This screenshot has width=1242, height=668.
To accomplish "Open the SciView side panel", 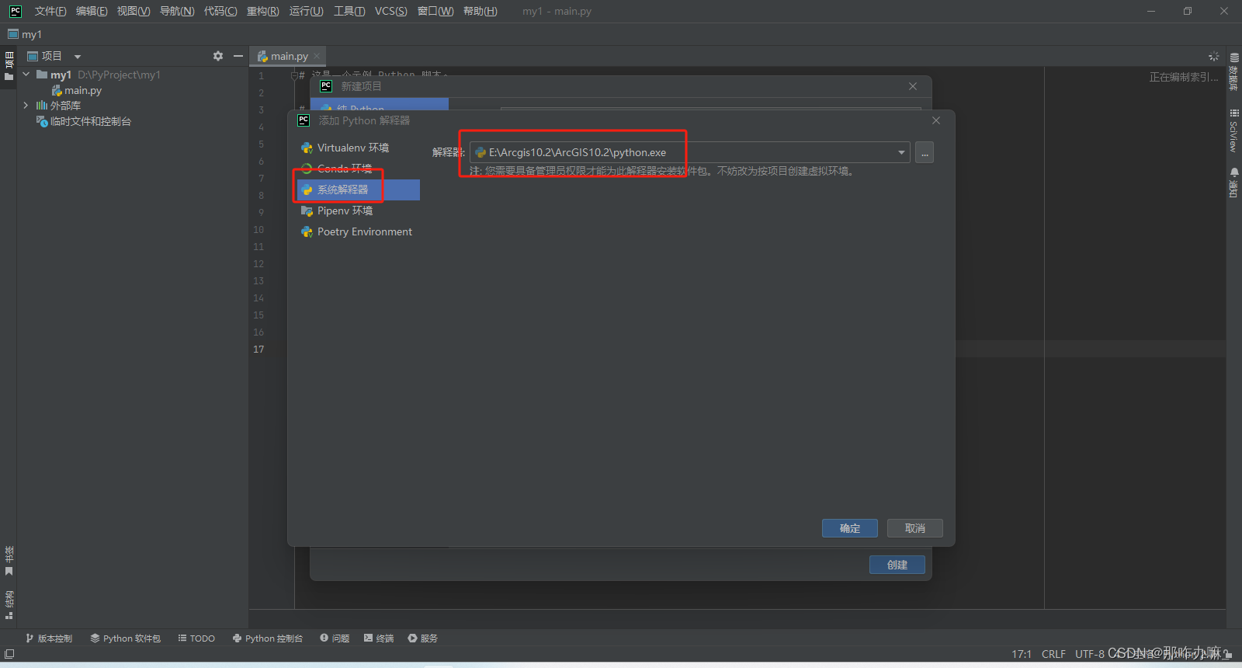I will pos(1234,130).
